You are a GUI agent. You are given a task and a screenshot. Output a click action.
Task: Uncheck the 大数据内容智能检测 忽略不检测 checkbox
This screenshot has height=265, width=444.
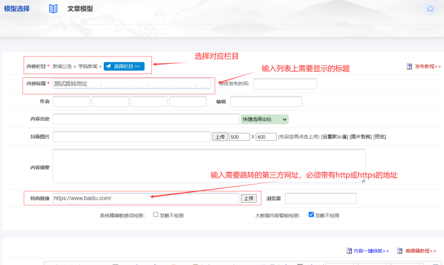311,215
